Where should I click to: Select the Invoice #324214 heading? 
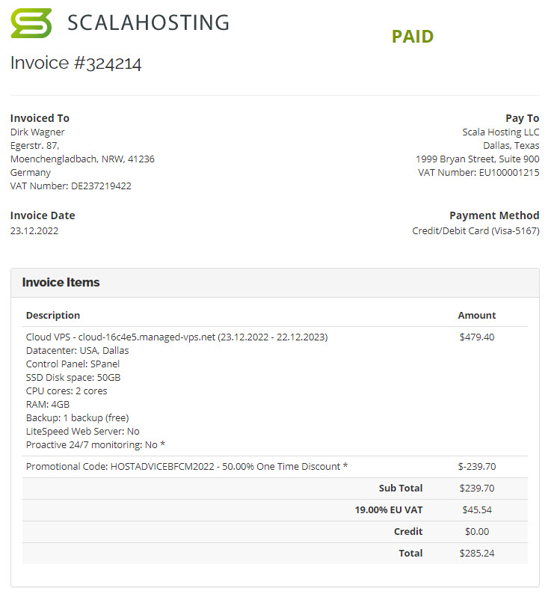click(x=76, y=63)
